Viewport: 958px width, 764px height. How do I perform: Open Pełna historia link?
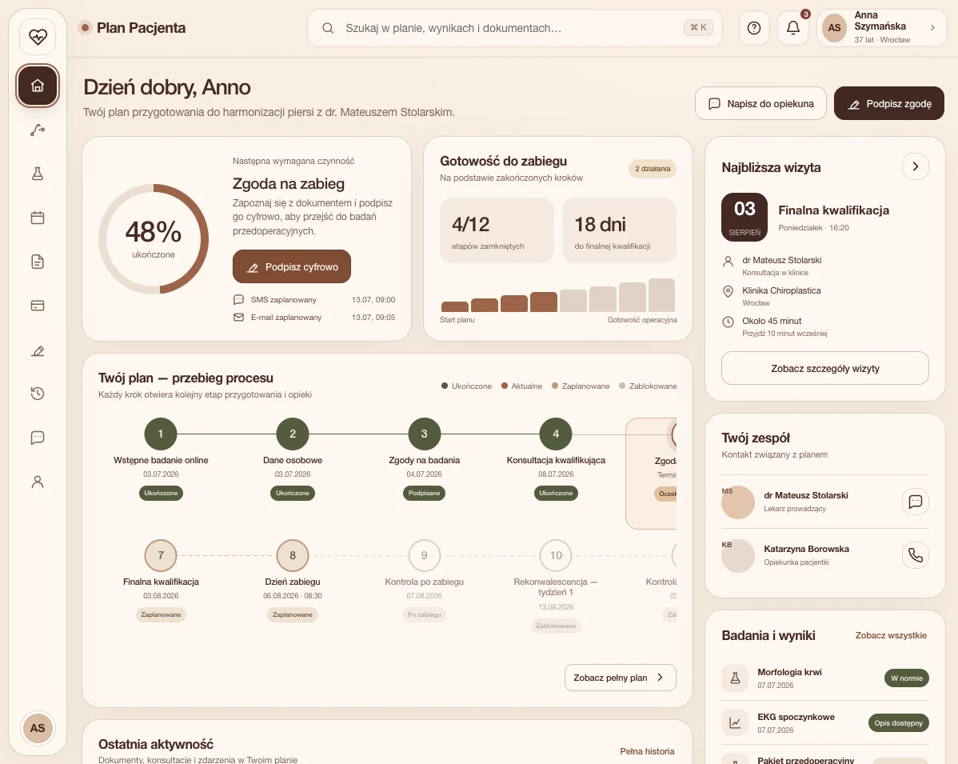coord(647,751)
